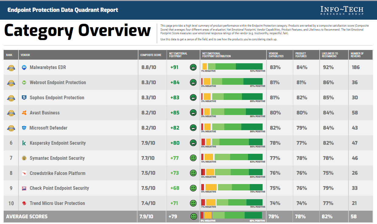Click the Check Point Endpoint Security icon
The width and height of the screenshot is (377, 224).
(24, 188)
